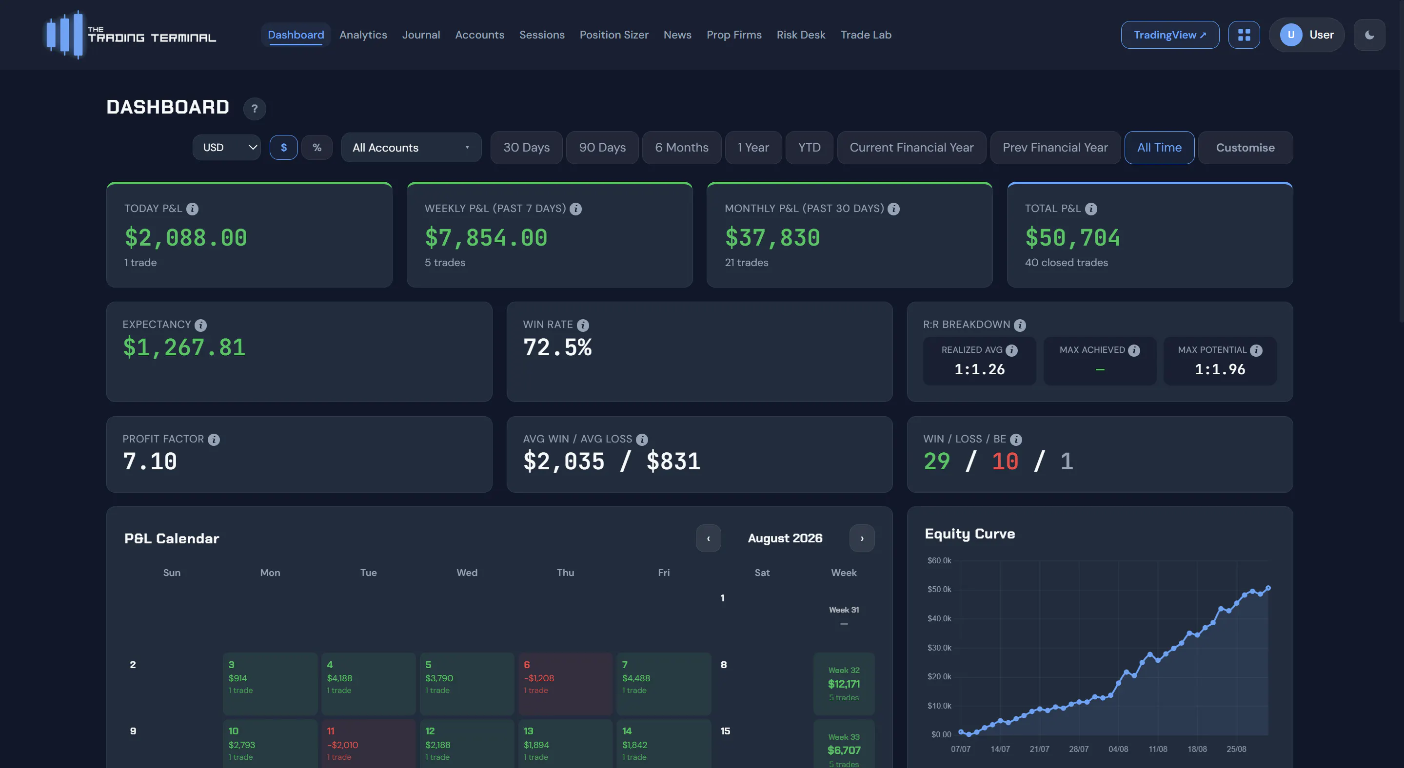The width and height of the screenshot is (1404, 768).
Task: Open the User profile menu
Action: pos(1306,35)
